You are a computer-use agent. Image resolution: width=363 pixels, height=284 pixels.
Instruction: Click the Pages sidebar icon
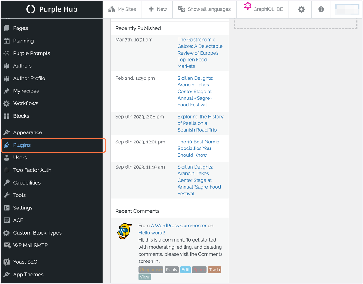point(6,28)
